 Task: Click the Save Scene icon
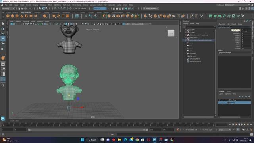point(25,8)
